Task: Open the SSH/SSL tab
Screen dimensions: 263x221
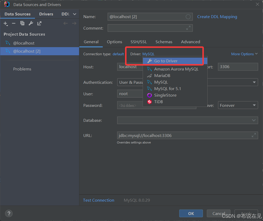Action: tap(139, 42)
